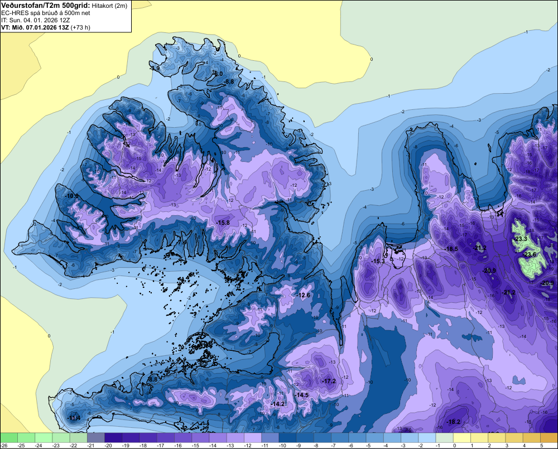Click the valid time 'VT: Mið. 07.01.2026 13Z'
Screen dimensions: 558x449
(35, 27)
